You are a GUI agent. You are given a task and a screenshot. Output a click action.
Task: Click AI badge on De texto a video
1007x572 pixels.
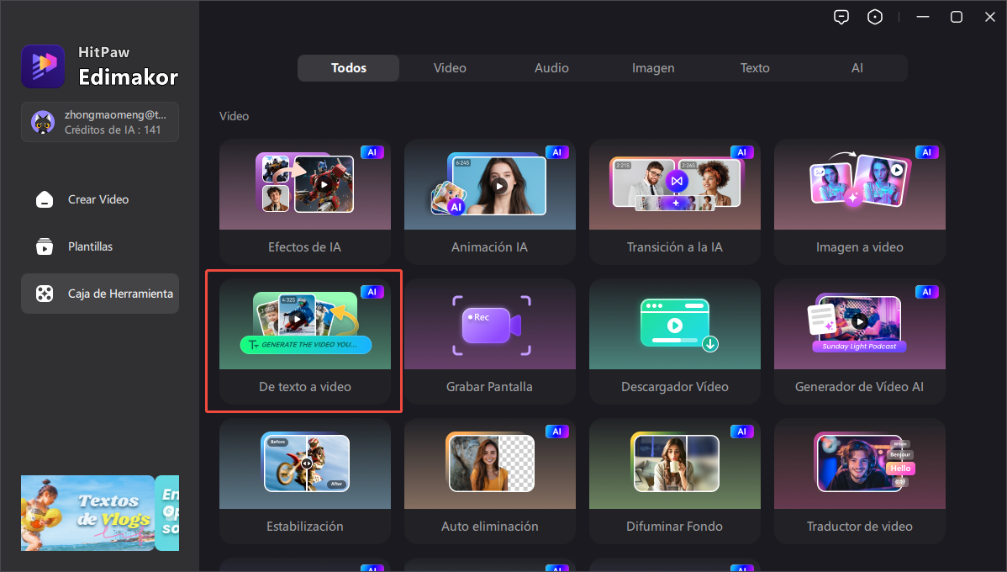pos(372,292)
